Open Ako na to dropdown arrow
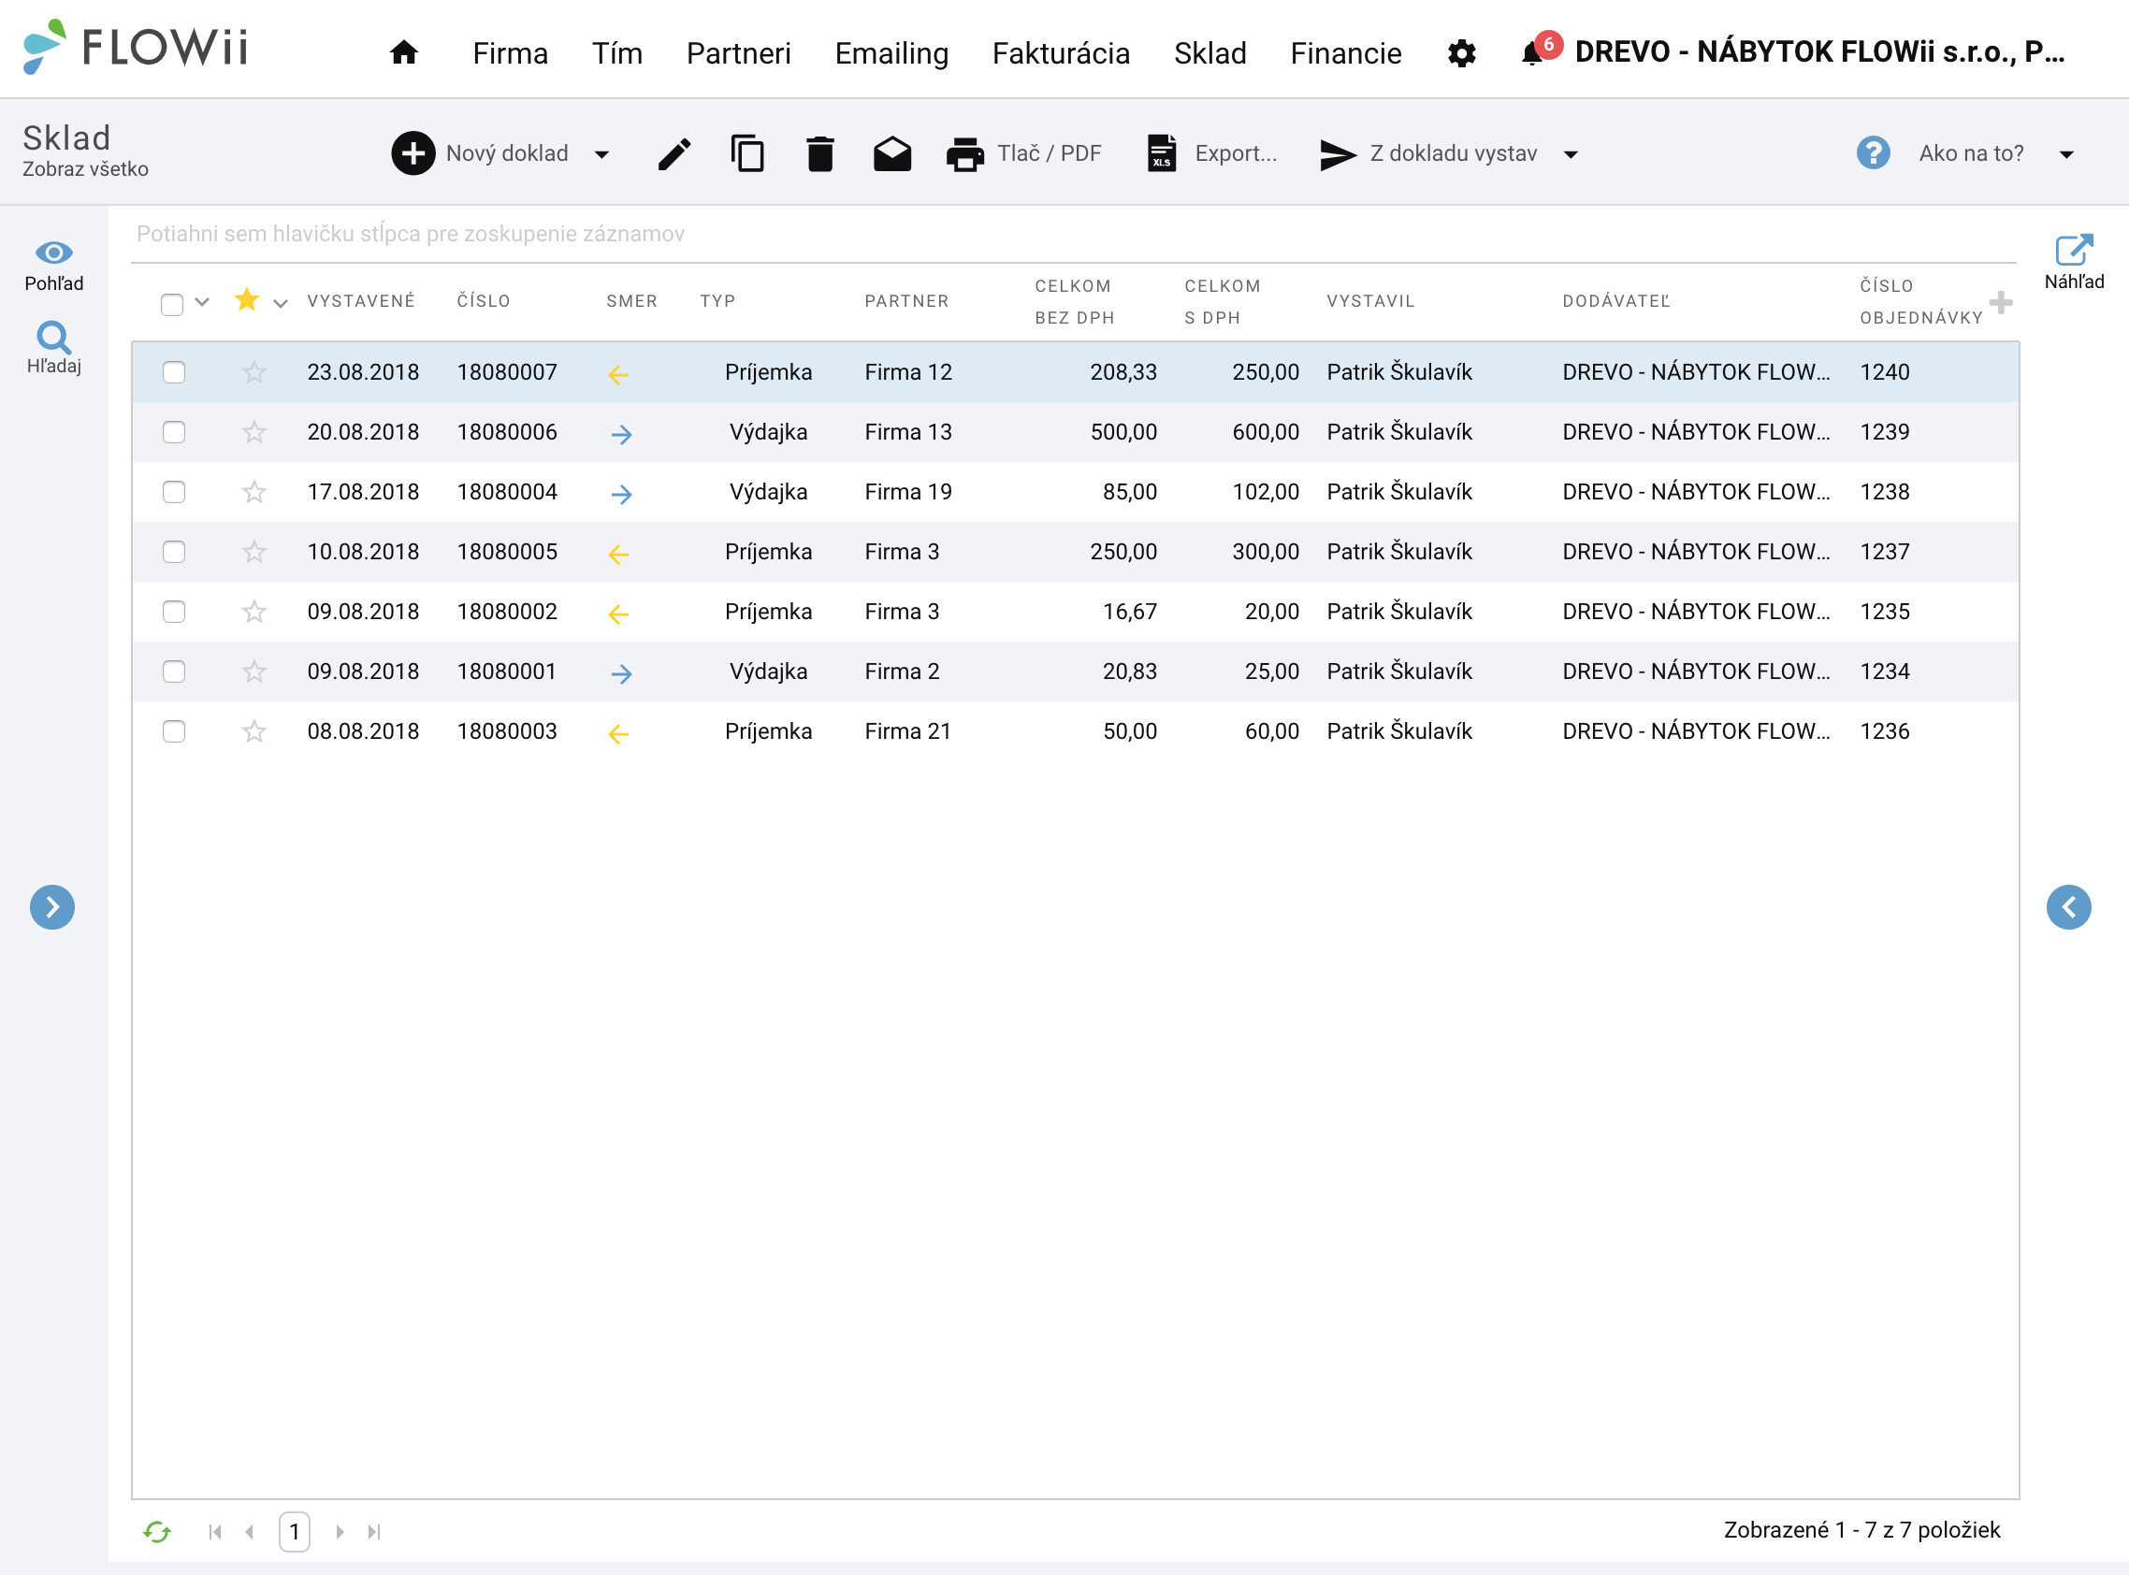The image size is (2129, 1575). (2066, 154)
